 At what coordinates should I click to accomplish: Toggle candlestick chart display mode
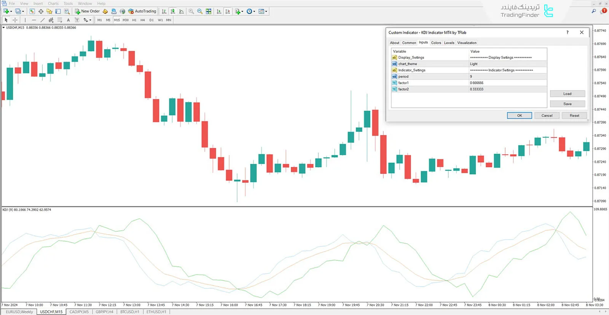[x=173, y=11]
